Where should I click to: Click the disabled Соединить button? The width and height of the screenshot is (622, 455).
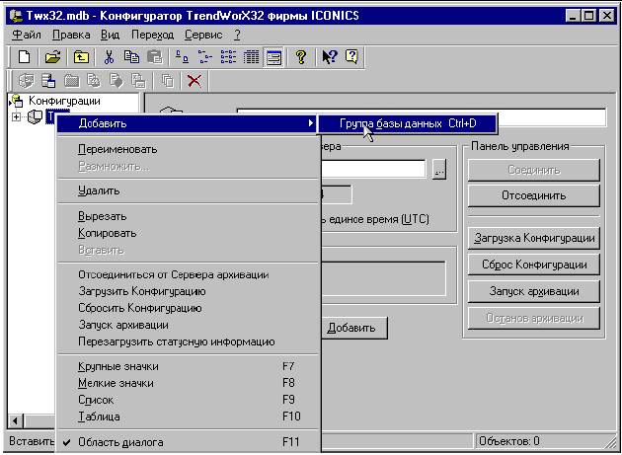point(533,170)
